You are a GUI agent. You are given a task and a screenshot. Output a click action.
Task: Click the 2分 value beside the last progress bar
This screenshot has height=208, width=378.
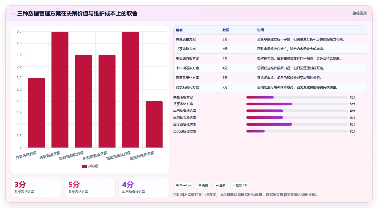click(x=352, y=131)
